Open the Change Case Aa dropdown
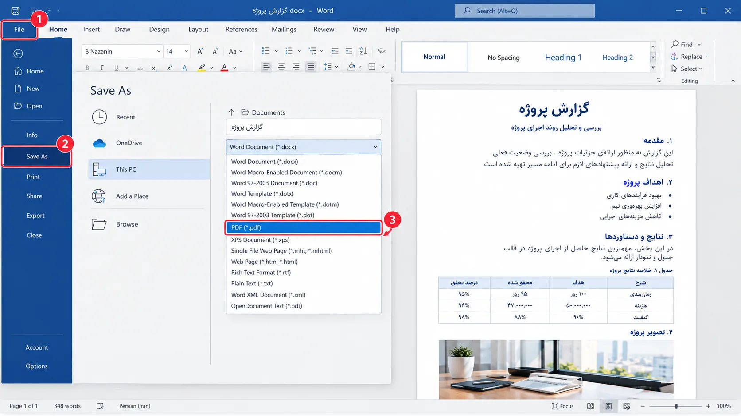The width and height of the screenshot is (741, 416). click(235, 51)
